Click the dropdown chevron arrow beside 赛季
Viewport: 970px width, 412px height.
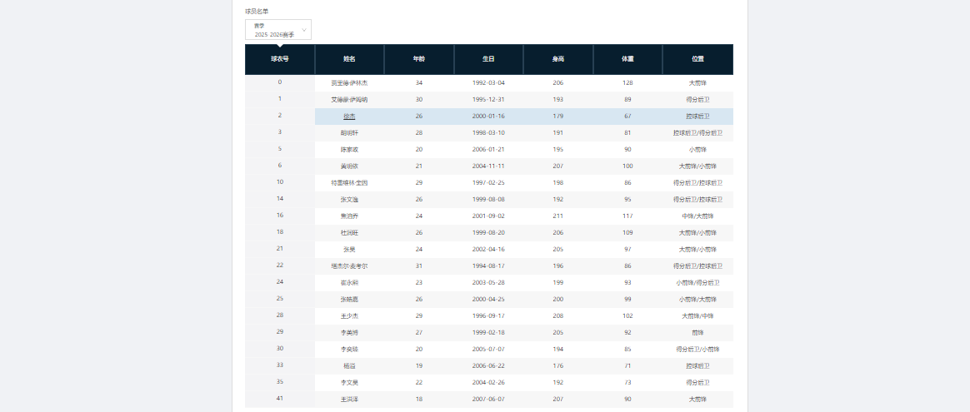tap(304, 31)
